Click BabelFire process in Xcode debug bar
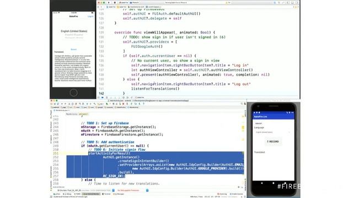Screen dimensions: 353x198 (140, 97)
